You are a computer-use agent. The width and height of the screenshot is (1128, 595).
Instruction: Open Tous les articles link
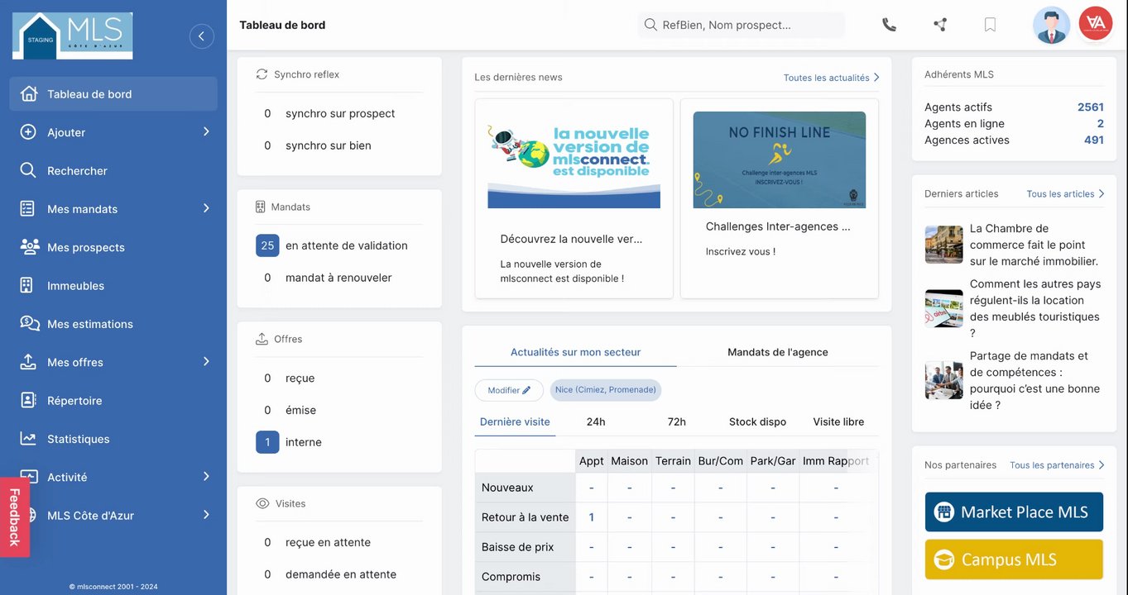1066,194
